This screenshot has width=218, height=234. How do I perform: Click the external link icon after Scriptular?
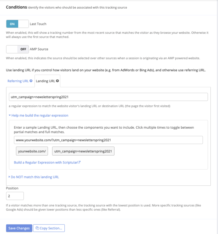point(79,162)
